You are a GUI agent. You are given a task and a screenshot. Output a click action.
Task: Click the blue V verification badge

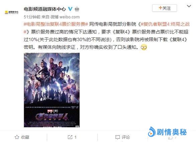70,9
